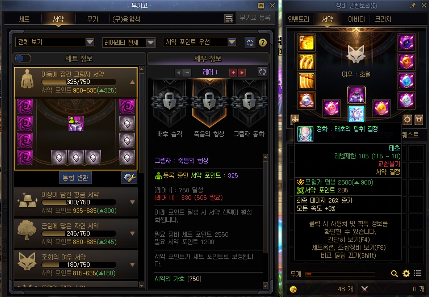Toggle the switch next to 세트 정보
Viewport: 429px width, 297px height.
[23, 58]
